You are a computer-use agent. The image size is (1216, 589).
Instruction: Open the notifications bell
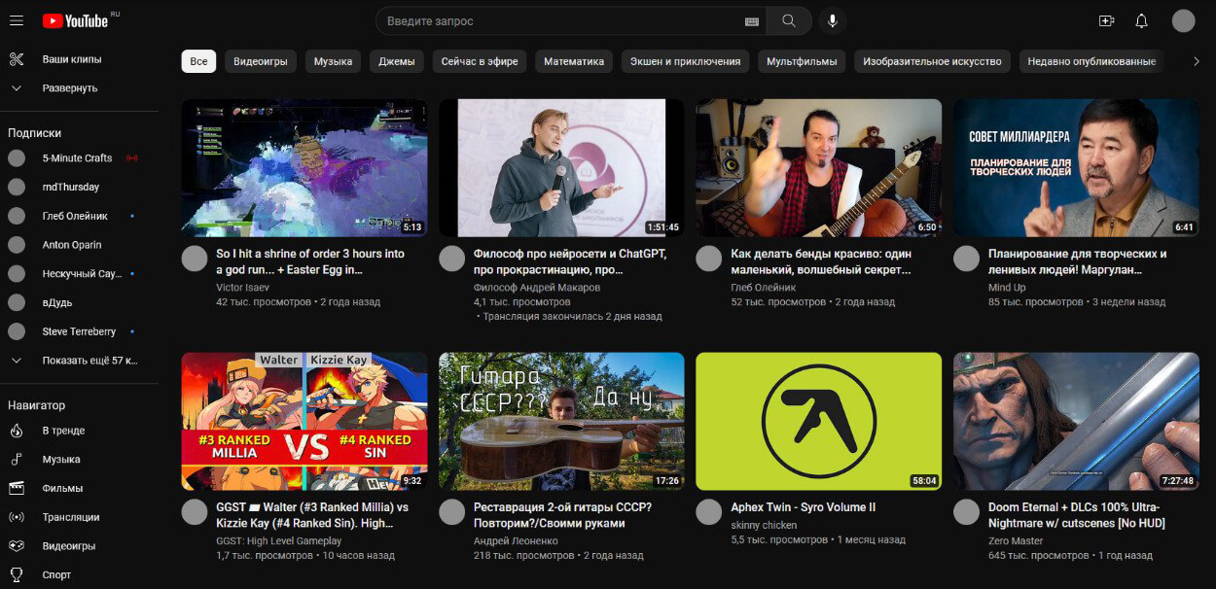click(1142, 20)
